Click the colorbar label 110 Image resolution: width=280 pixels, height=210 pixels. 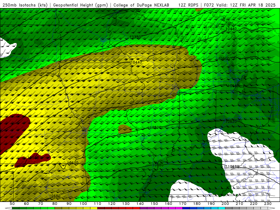tap(98, 204)
